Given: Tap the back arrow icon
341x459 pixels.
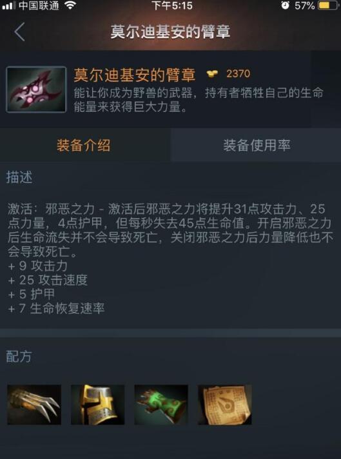Looking at the screenshot, I should click(19, 32).
